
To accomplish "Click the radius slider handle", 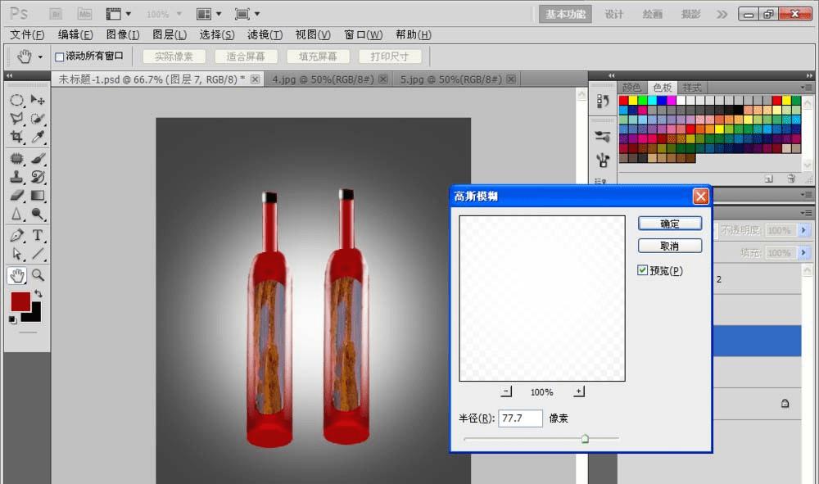I will point(585,439).
